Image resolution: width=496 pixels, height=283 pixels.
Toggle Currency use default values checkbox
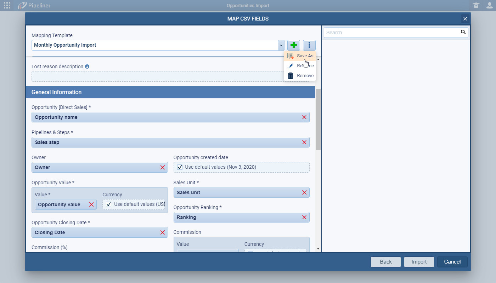tap(109, 204)
